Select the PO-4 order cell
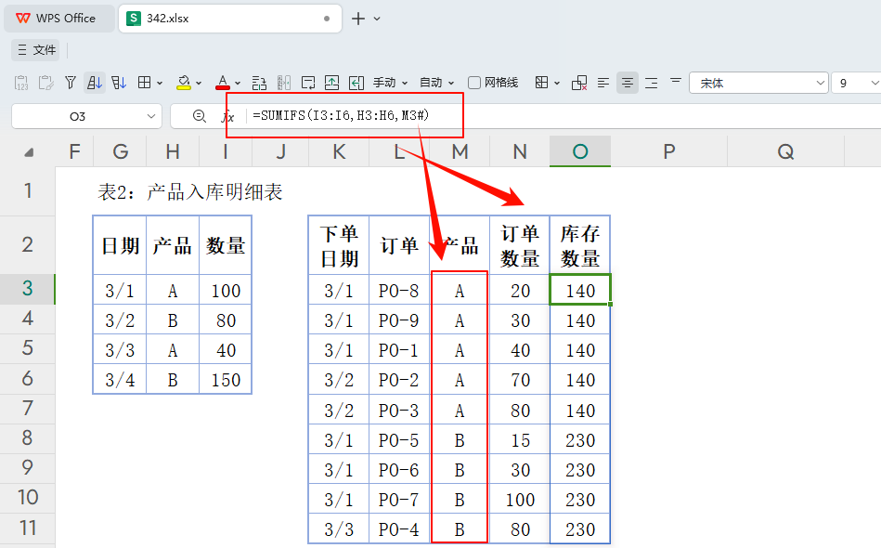881x548 pixels. click(x=399, y=529)
